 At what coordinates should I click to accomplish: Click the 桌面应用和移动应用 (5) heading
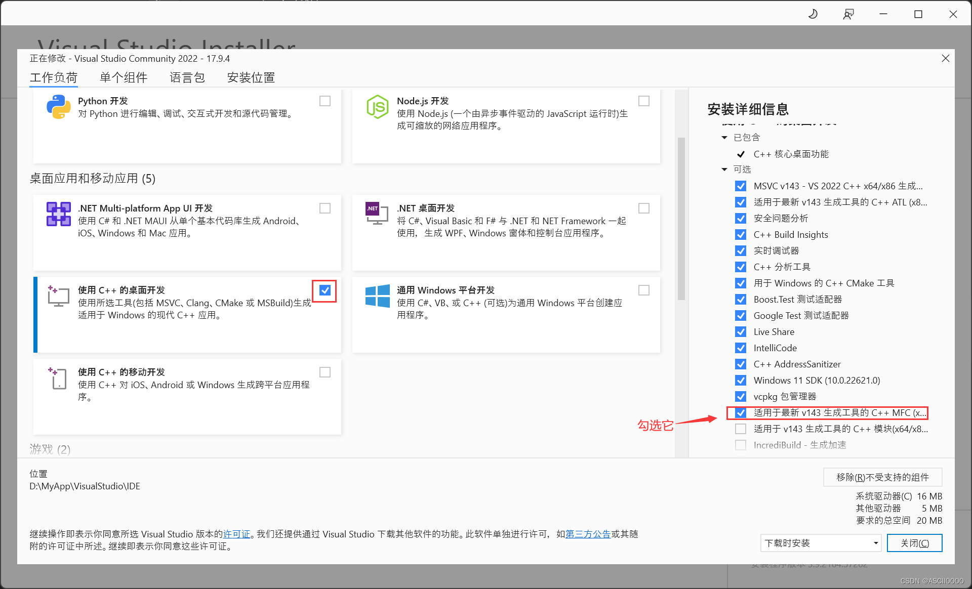(93, 178)
